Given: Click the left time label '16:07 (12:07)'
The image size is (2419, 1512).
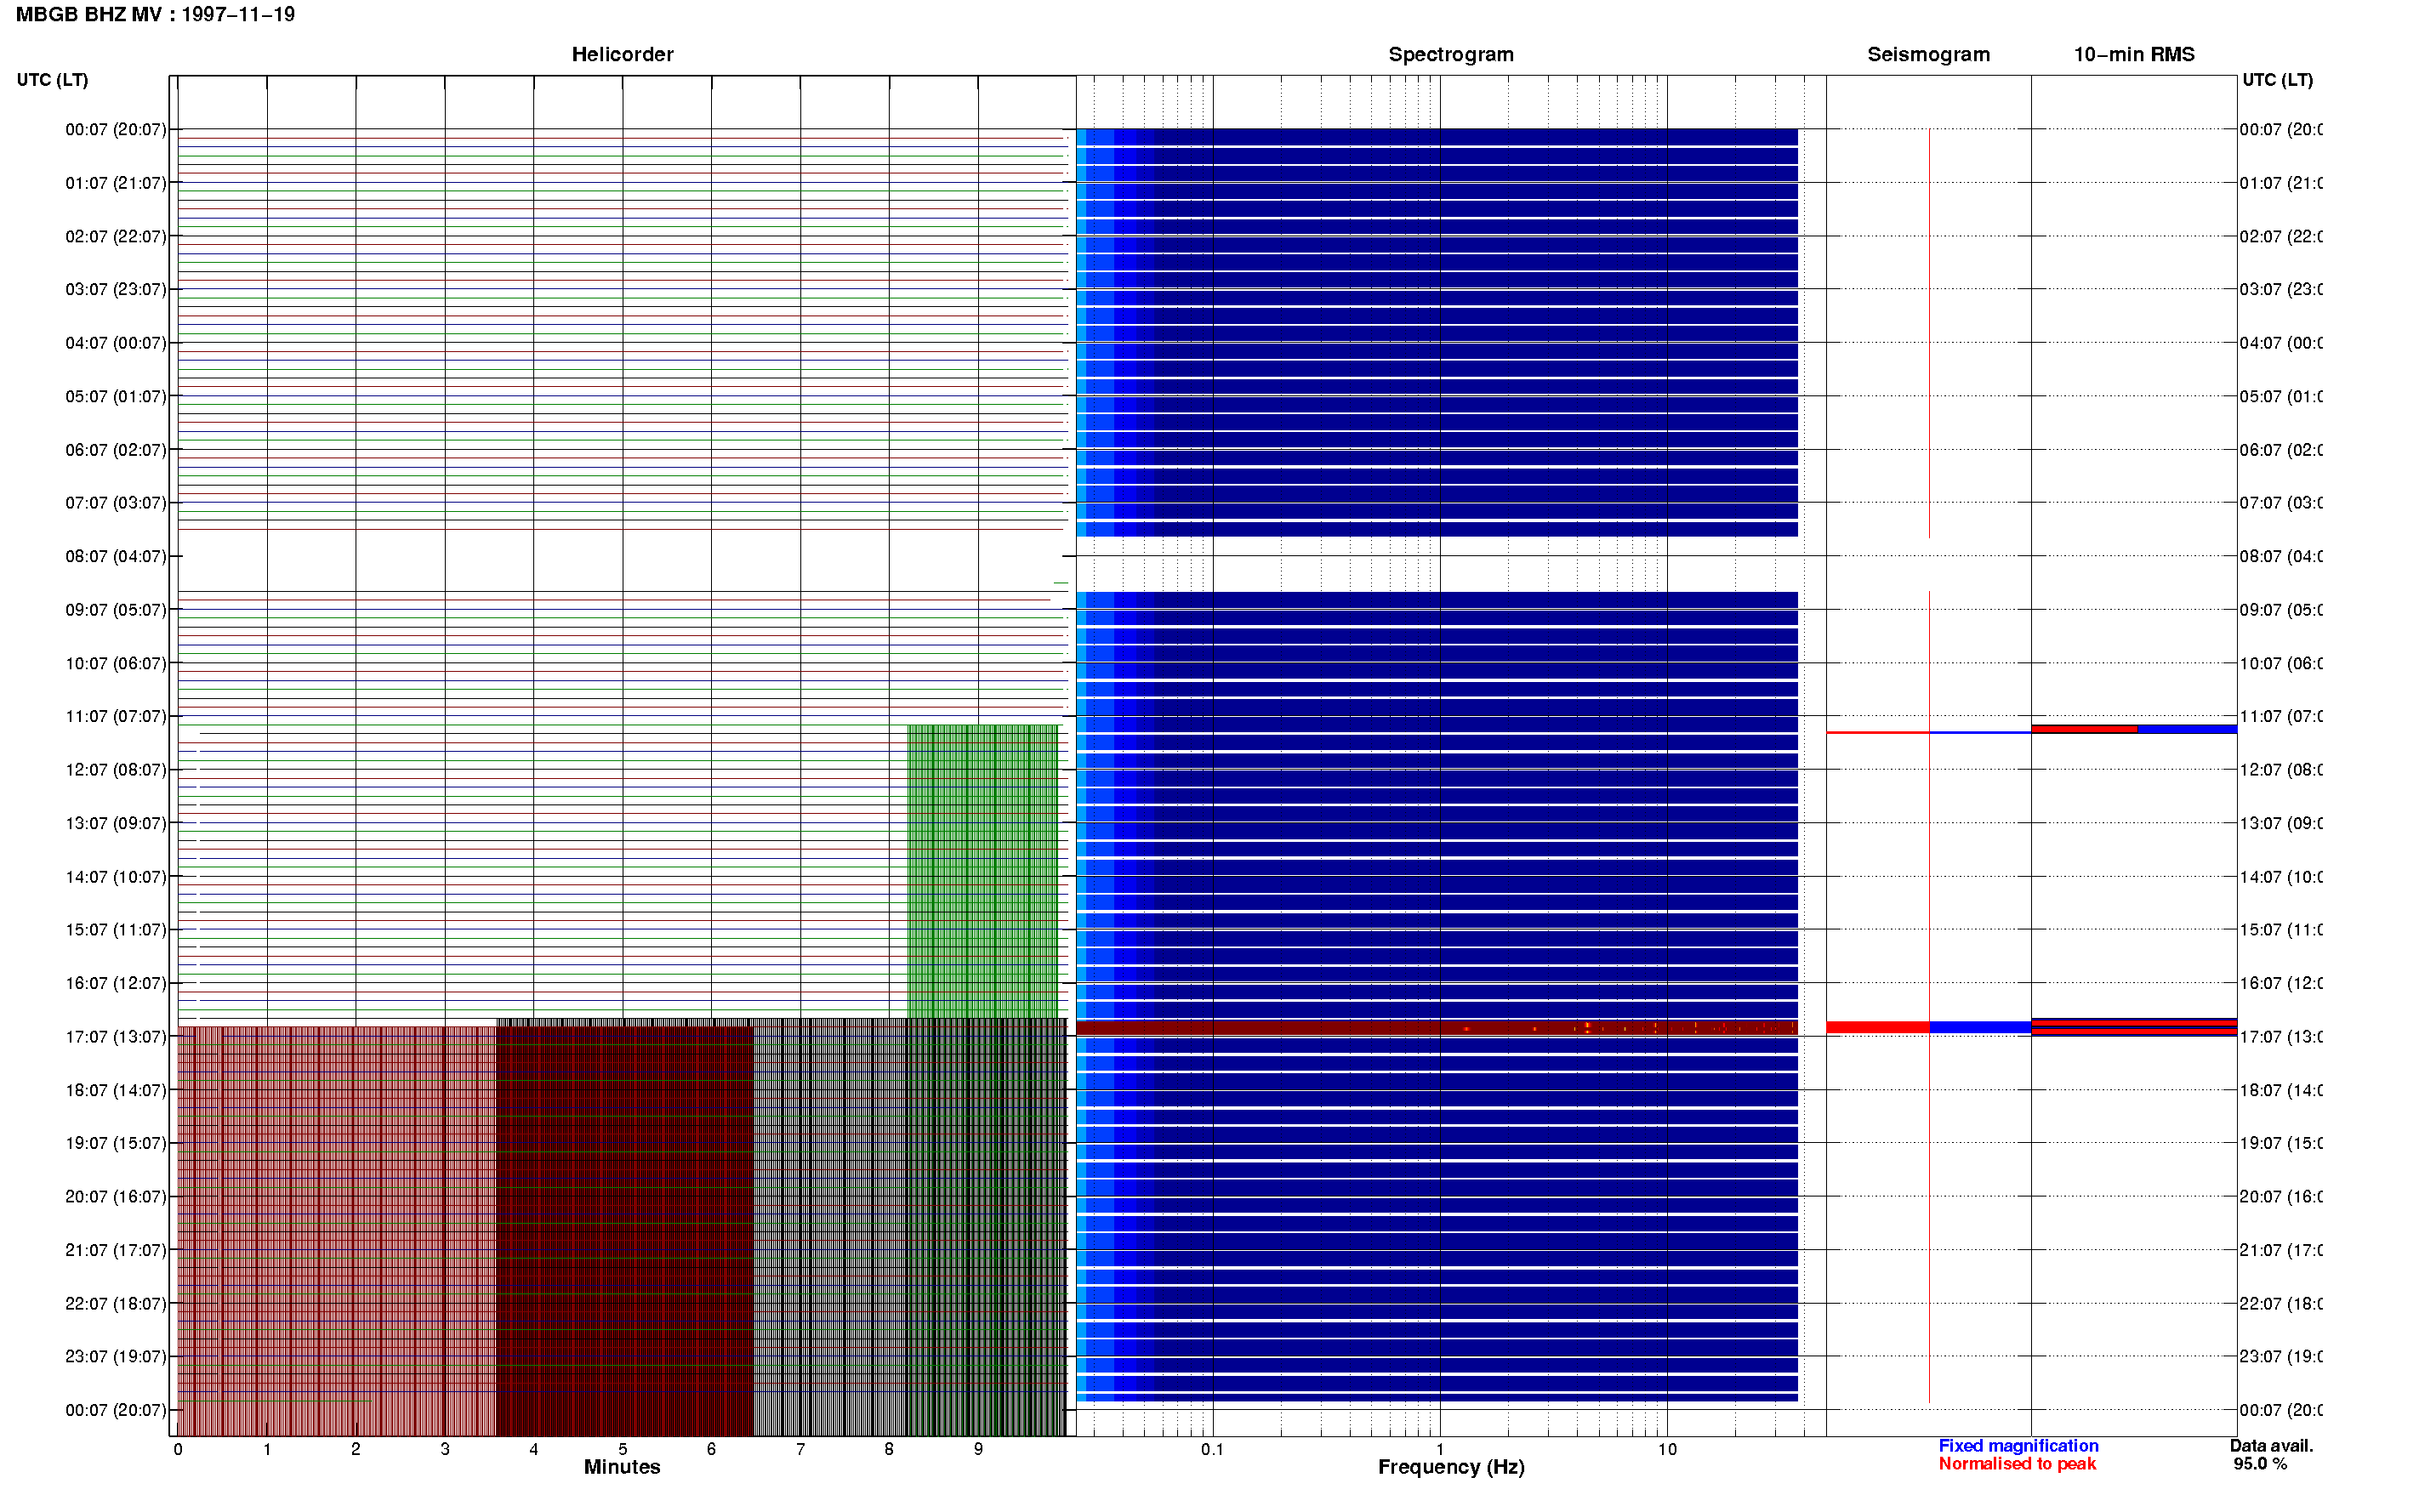Looking at the screenshot, I should (x=116, y=983).
